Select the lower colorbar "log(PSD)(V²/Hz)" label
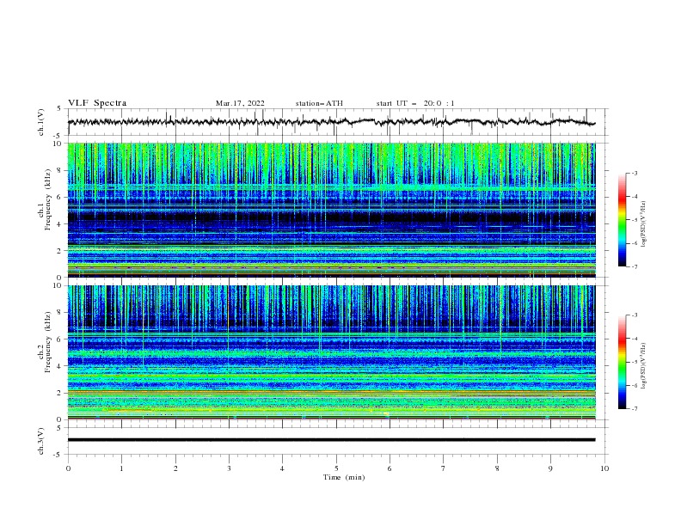This screenshot has width=681, height=526. click(644, 366)
